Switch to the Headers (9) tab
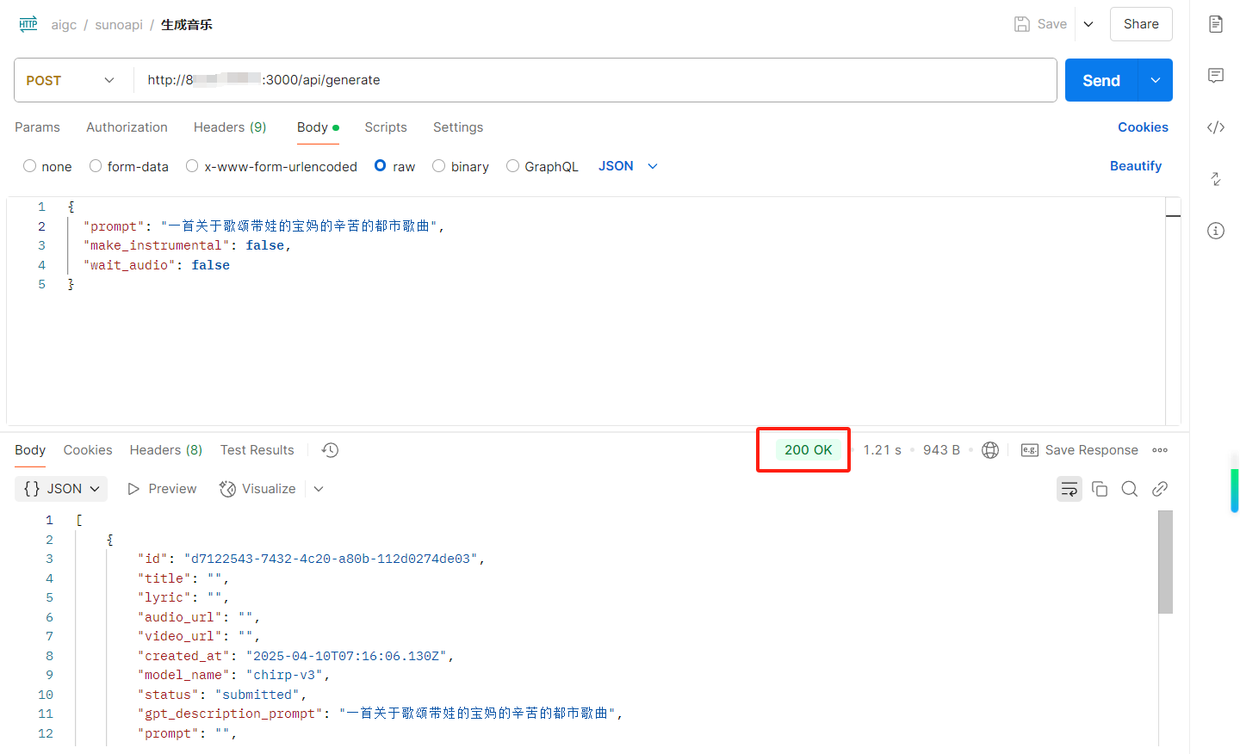The image size is (1240, 754). coord(230,127)
